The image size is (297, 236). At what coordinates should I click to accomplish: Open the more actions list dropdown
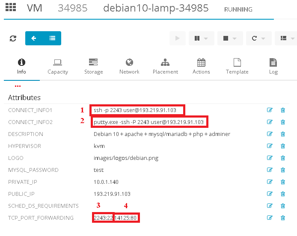pyautogui.click(x=286, y=38)
